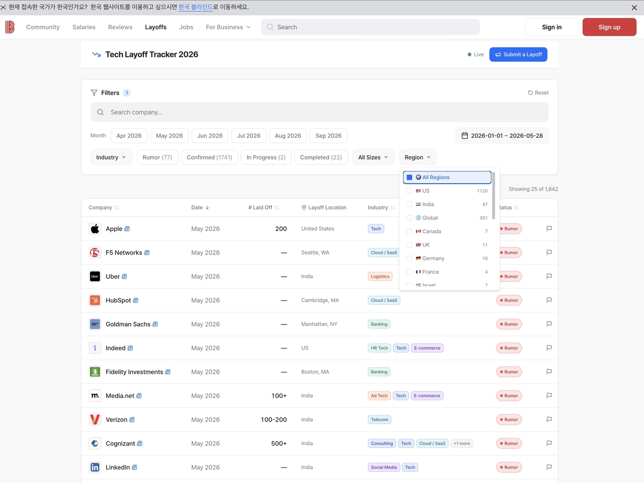Toggle the Confirmed (1741) status filter
The image size is (644, 483).
pos(209,157)
